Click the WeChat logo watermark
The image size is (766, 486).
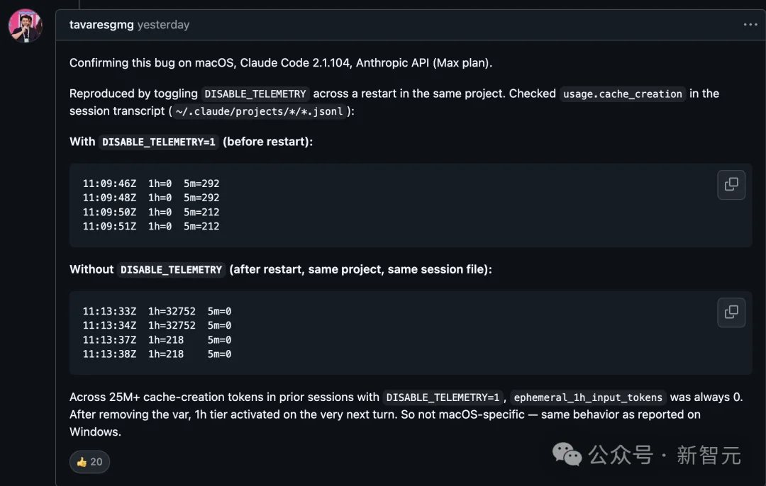pyautogui.click(x=567, y=454)
